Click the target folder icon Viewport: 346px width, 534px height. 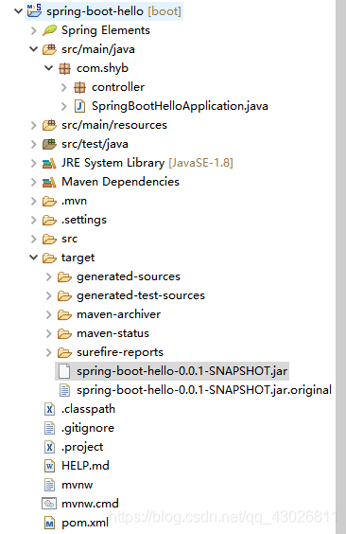pos(49,258)
